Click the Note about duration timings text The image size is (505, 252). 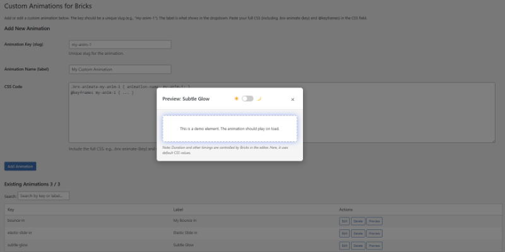[x=225, y=150]
